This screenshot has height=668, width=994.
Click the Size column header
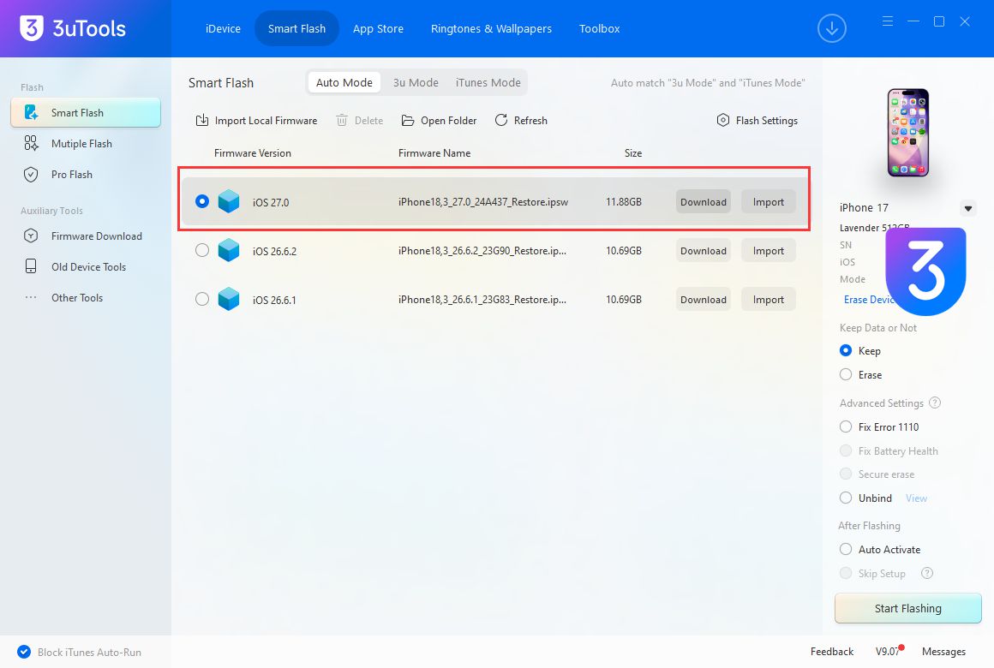[632, 152]
